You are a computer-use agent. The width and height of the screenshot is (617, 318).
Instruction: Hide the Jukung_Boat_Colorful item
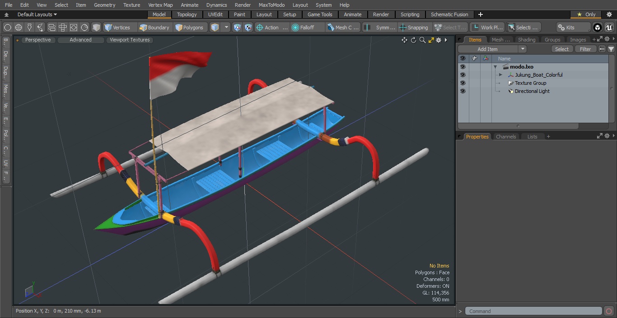pyautogui.click(x=463, y=75)
